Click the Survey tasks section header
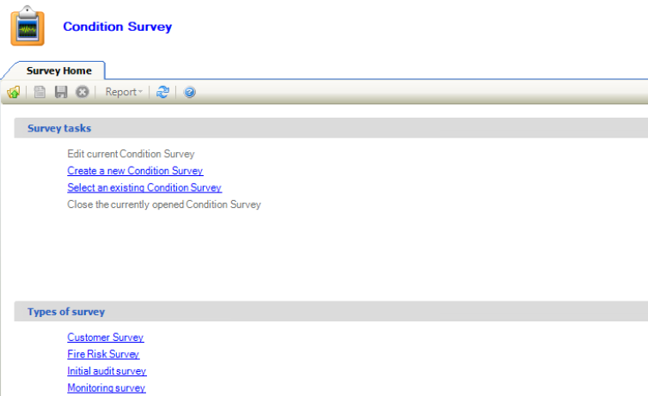Image resolution: width=648 pixels, height=396 pixels. [59, 128]
